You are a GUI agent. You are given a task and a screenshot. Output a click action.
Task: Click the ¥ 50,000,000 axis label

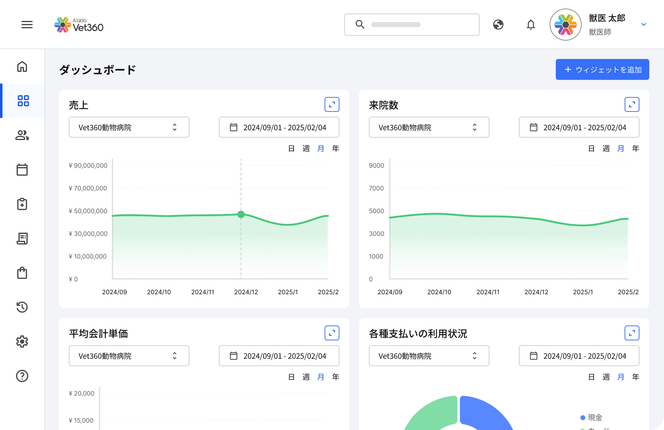[88, 211]
